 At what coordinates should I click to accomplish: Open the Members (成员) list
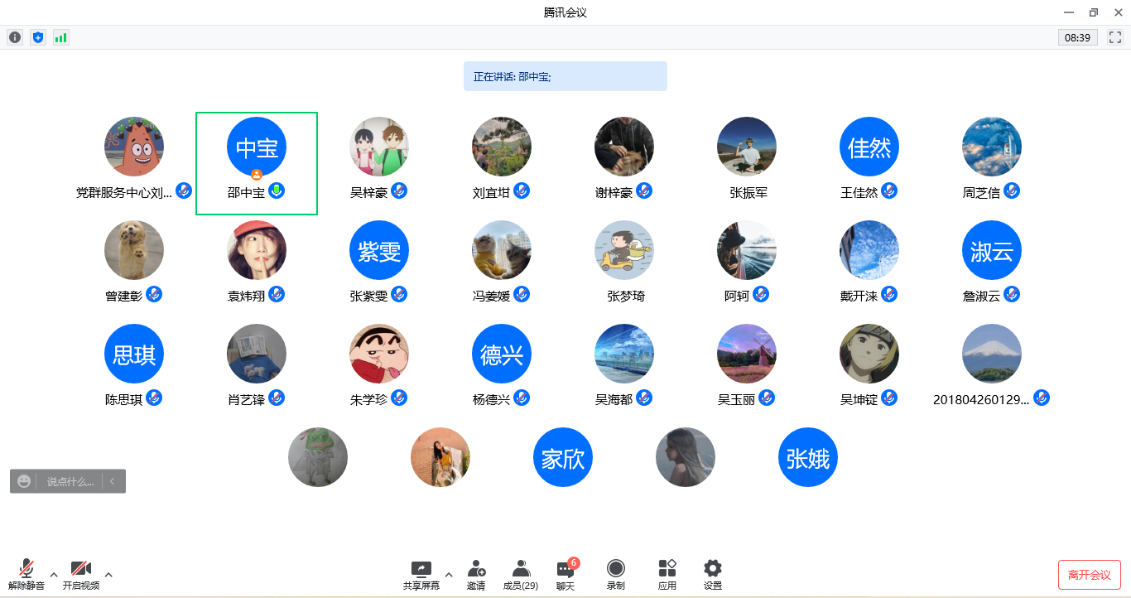[520, 574]
